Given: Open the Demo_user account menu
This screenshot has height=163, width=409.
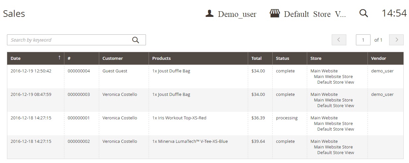Looking at the screenshot, I should coord(237,14).
